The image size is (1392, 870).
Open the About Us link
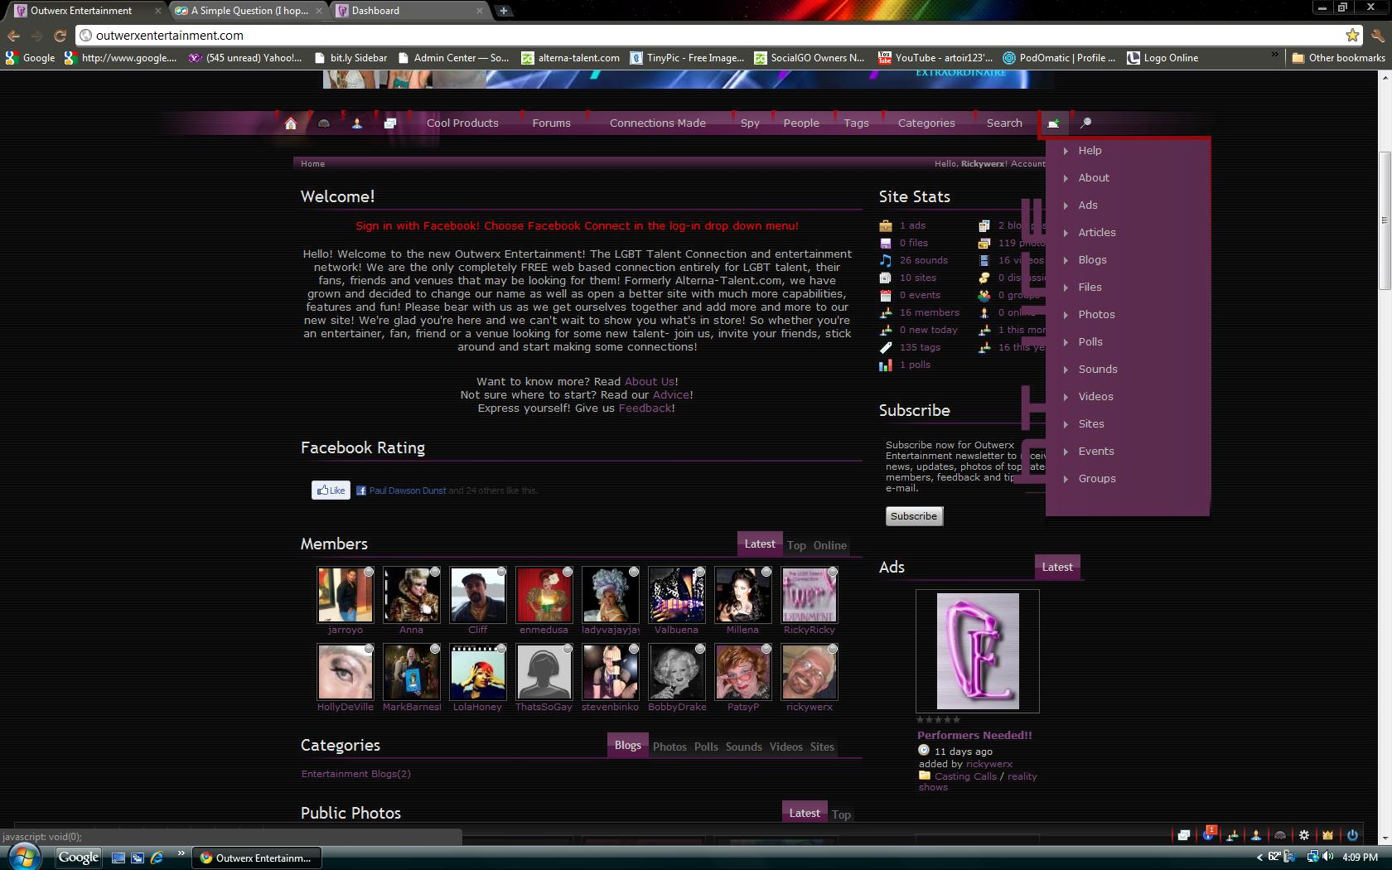[650, 382]
